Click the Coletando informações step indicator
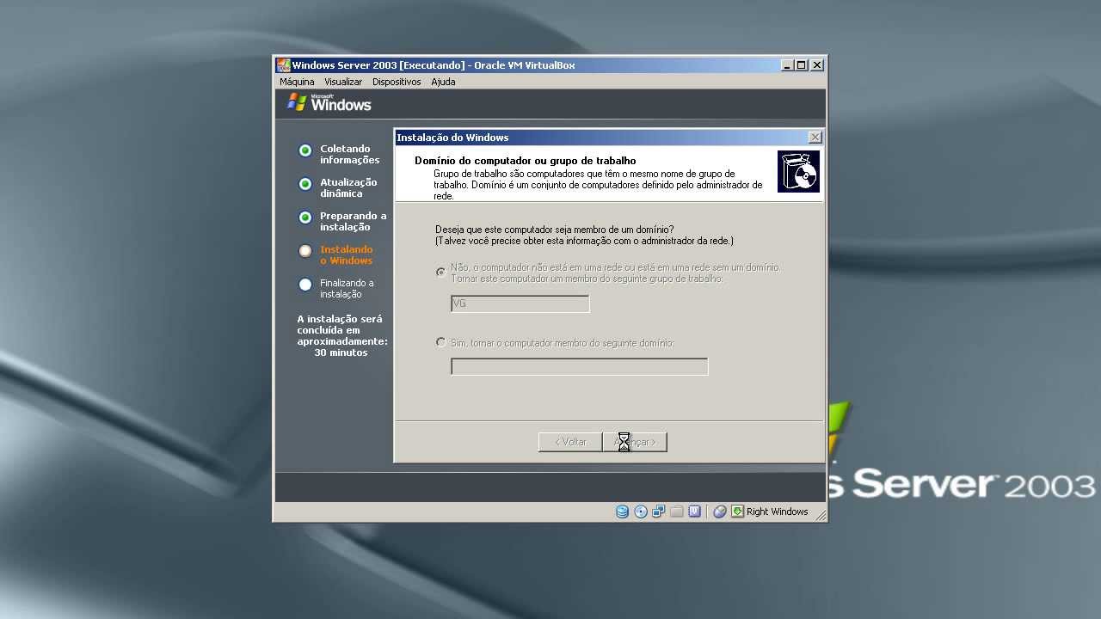The height and width of the screenshot is (619, 1101). pyautogui.click(x=304, y=150)
